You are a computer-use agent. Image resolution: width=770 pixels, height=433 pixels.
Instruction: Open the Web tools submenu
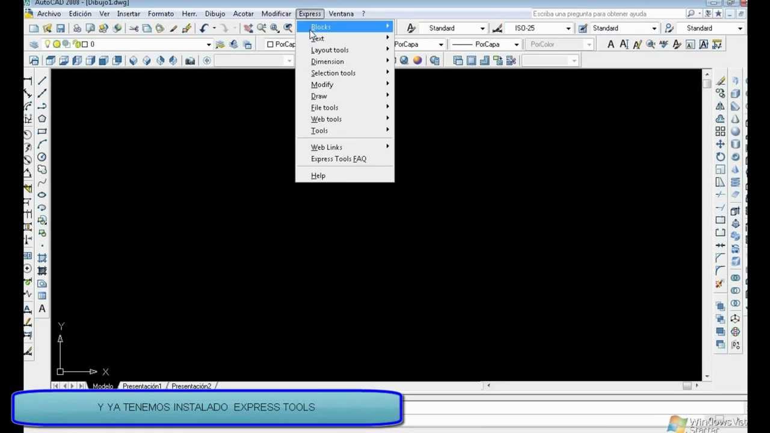point(345,118)
